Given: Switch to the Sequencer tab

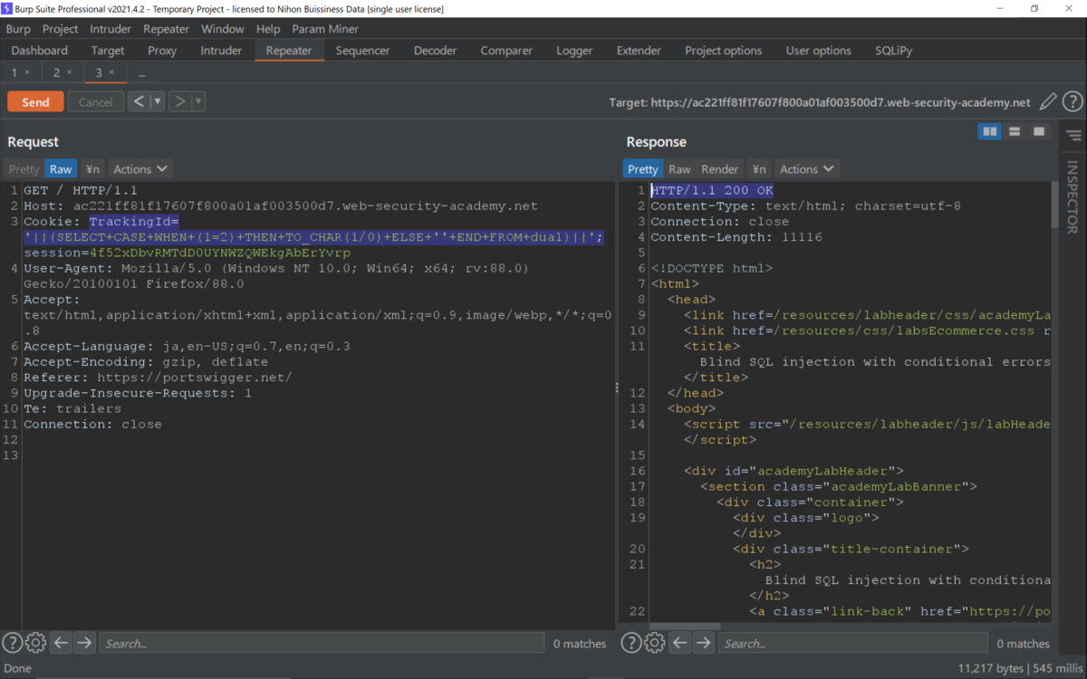Looking at the screenshot, I should pos(362,51).
